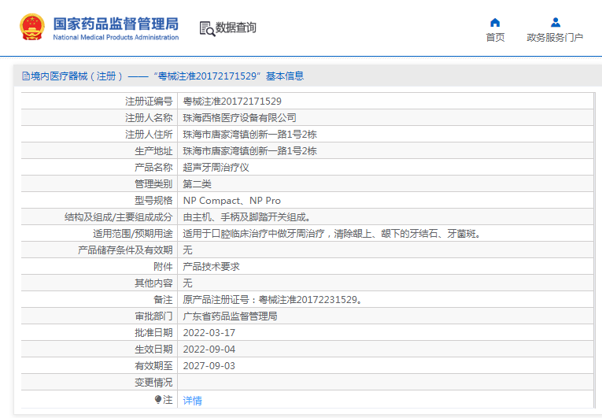Select 广东省药品监督管理局 approval department
The height and width of the screenshot is (418, 602).
point(230,316)
